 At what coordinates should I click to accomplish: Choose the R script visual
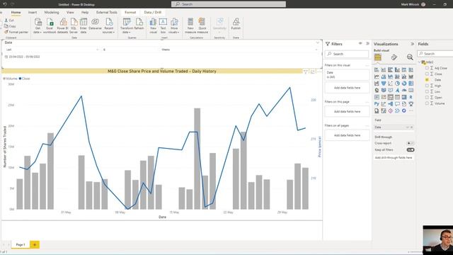(x=411, y=97)
